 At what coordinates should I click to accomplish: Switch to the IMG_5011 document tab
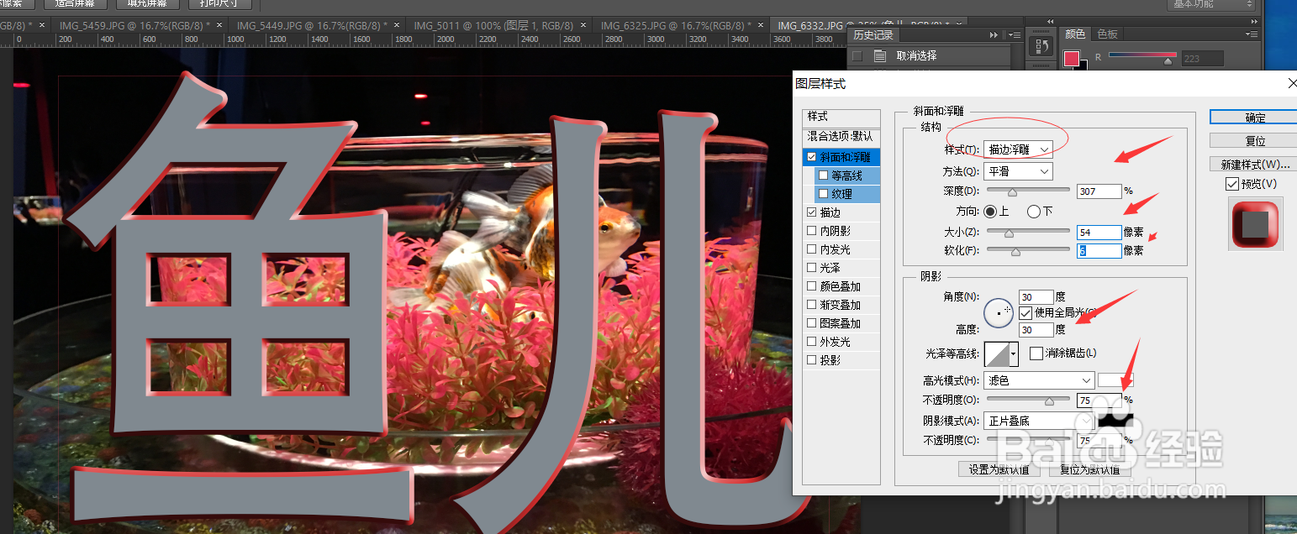[492, 25]
